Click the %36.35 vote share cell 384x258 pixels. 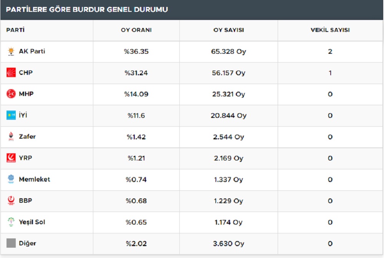[x=136, y=51]
